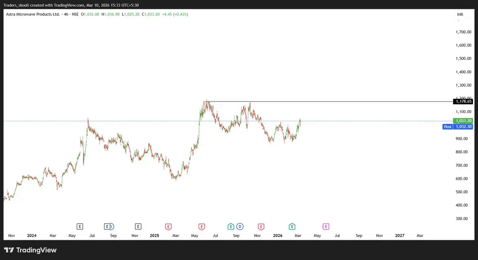Click the 1,400.00 price axis label
This screenshot has width=478, height=260.
(x=464, y=72)
